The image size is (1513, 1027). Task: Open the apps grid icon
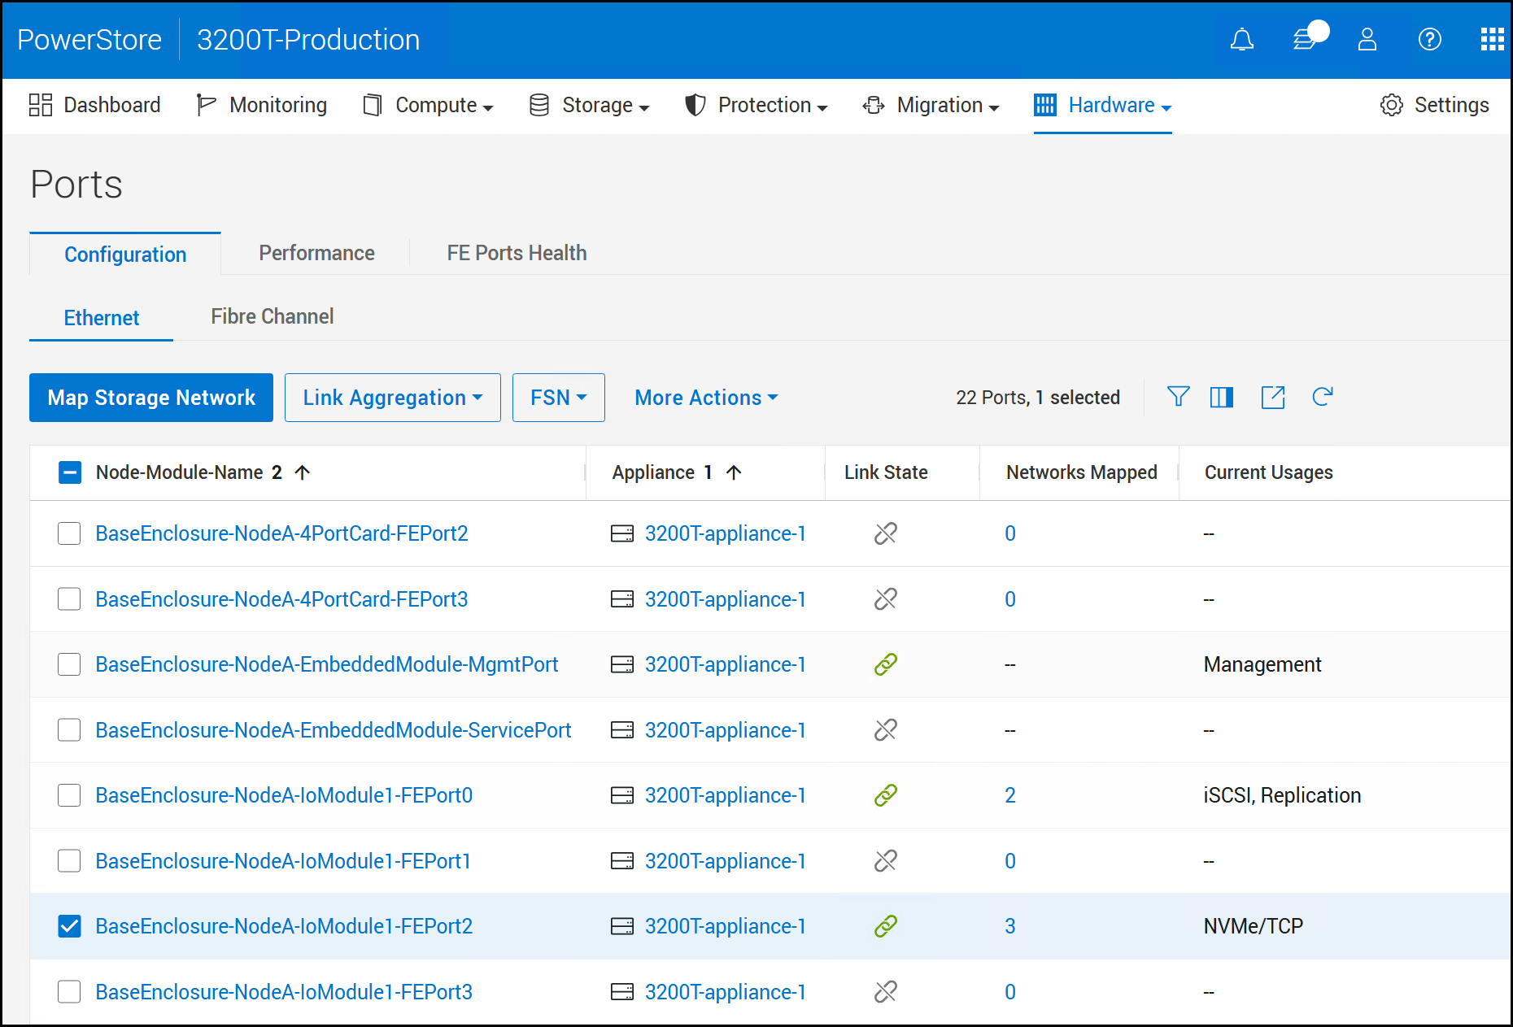(1492, 39)
